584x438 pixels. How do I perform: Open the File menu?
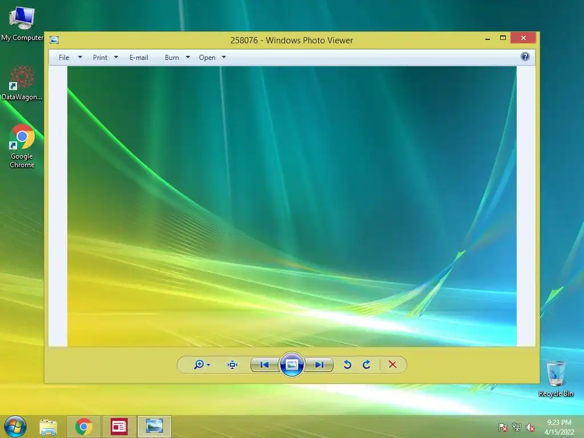click(64, 58)
